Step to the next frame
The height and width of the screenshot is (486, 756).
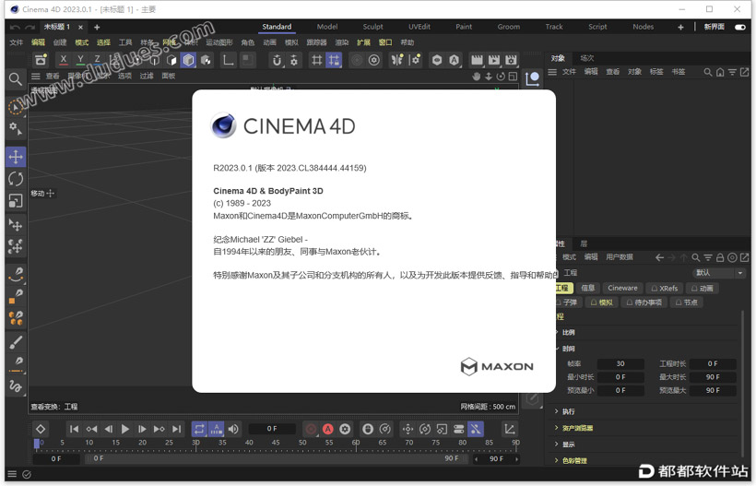pos(142,429)
